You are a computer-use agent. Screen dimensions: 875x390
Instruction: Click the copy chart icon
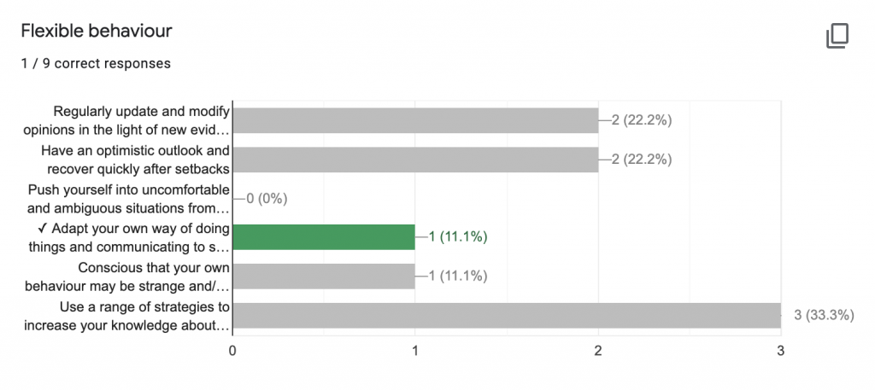[837, 36]
